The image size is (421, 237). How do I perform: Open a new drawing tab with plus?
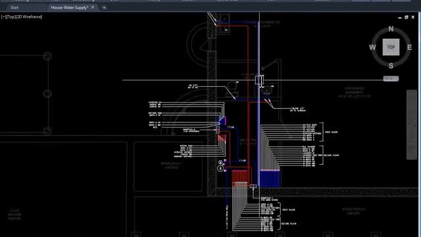coord(104,7)
